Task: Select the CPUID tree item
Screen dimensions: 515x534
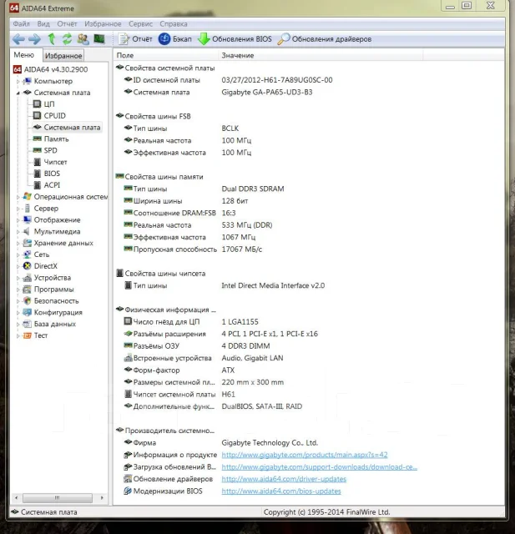Action: pos(54,116)
